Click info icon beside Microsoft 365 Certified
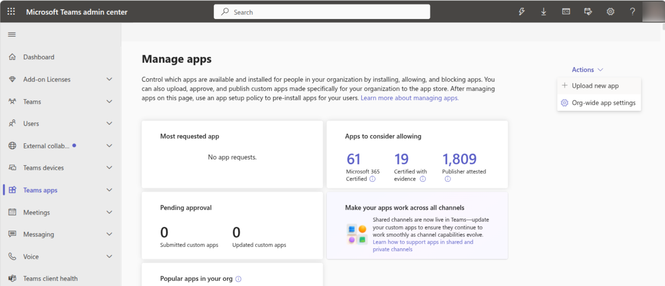 (x=373, y=179)
